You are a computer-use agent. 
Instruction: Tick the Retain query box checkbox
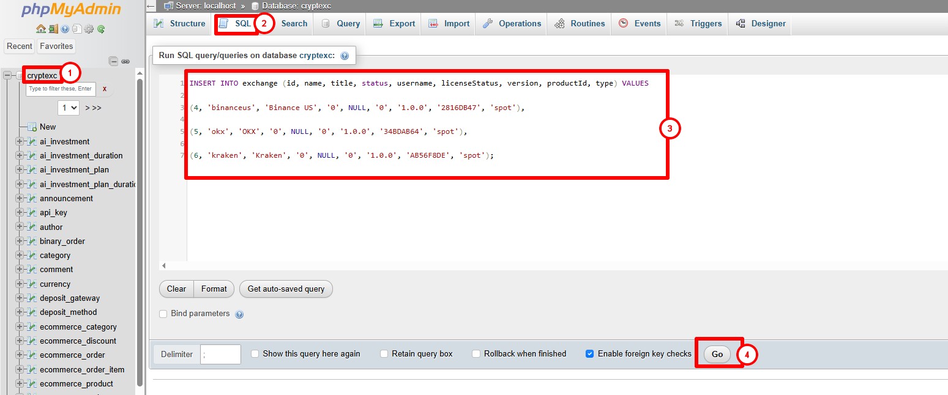(384, 353)
